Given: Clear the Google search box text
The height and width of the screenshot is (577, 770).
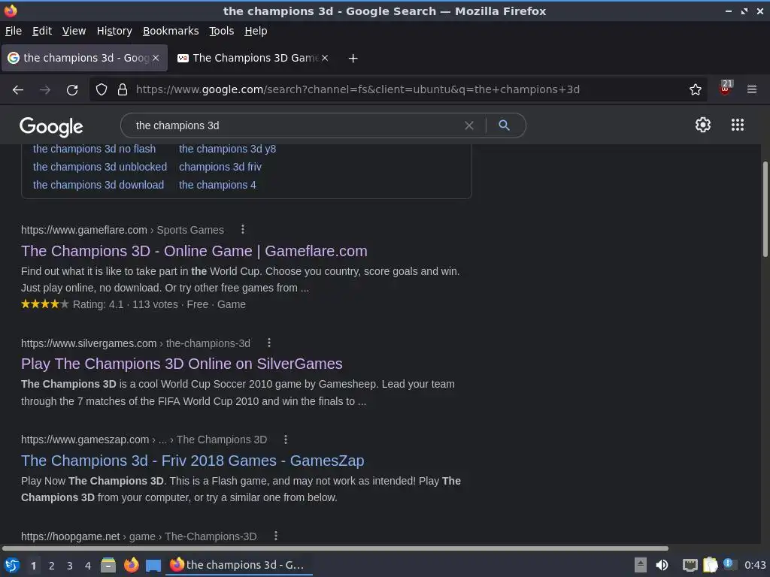Looking at the screenshot, I should pyautogui.click(x=469, y=125).
